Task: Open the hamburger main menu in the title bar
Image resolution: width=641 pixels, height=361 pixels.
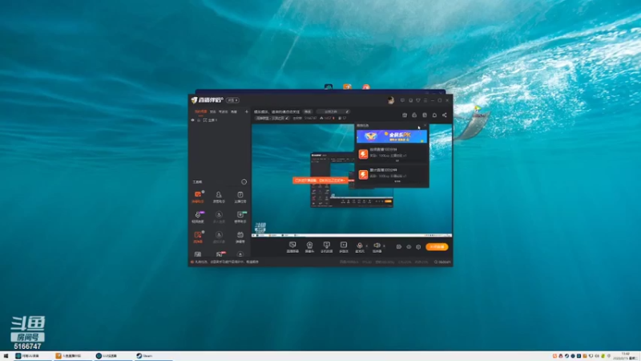Action: coord(425,100)
